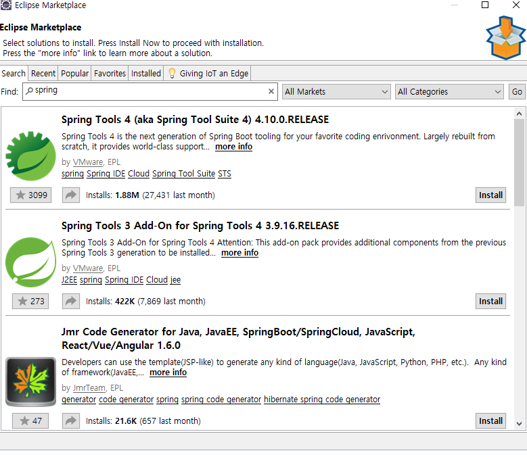527x455 pixels.
Task: Favorite Jmr Code Generator with 47 stars
Action: (30, 421)
